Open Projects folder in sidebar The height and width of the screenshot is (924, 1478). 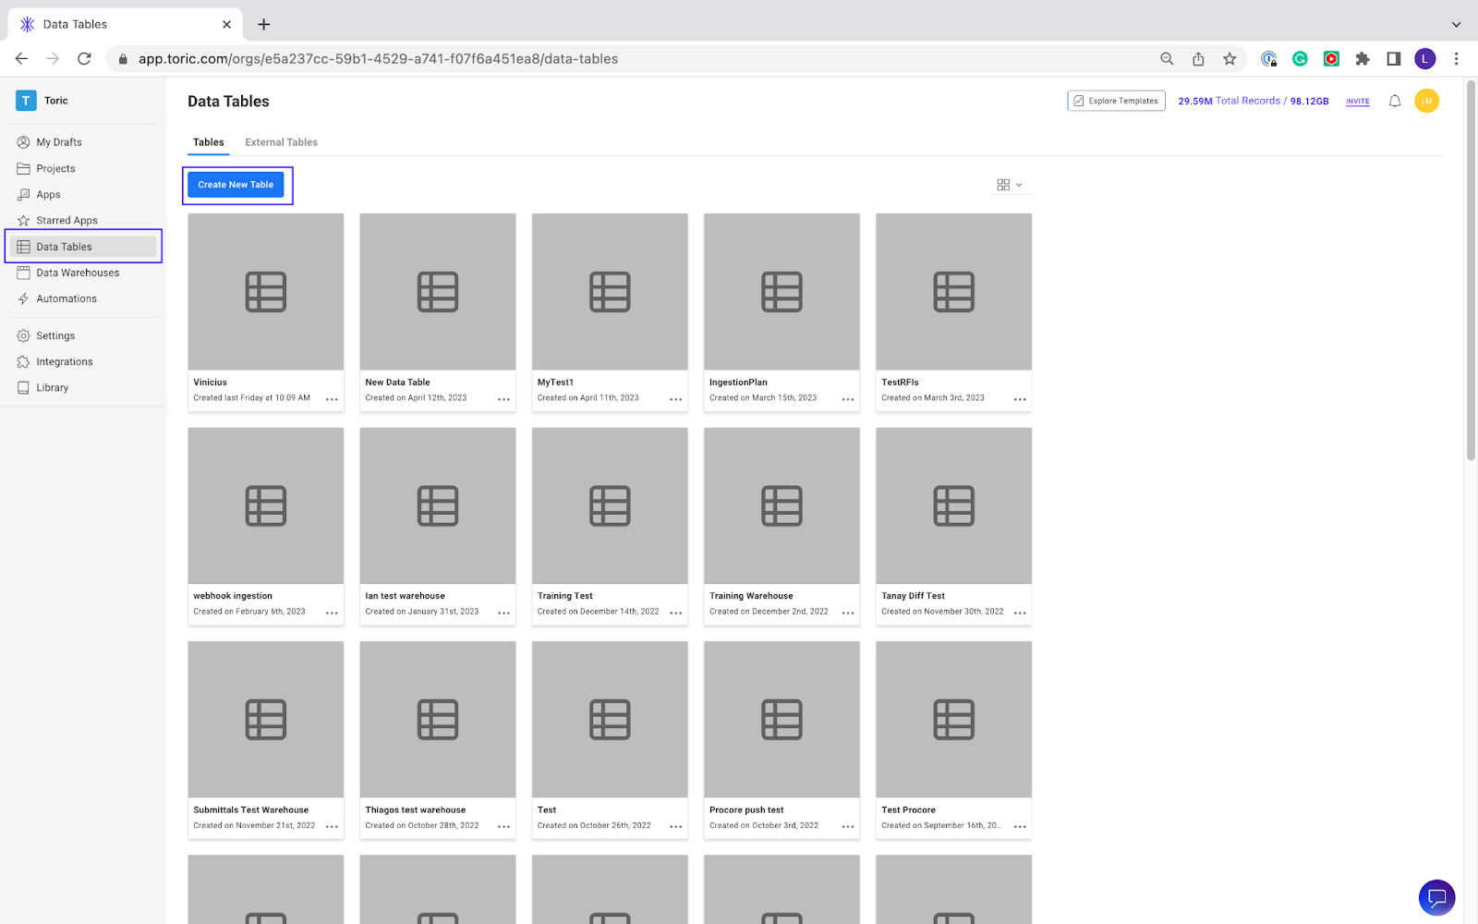[x=55, y=168]
